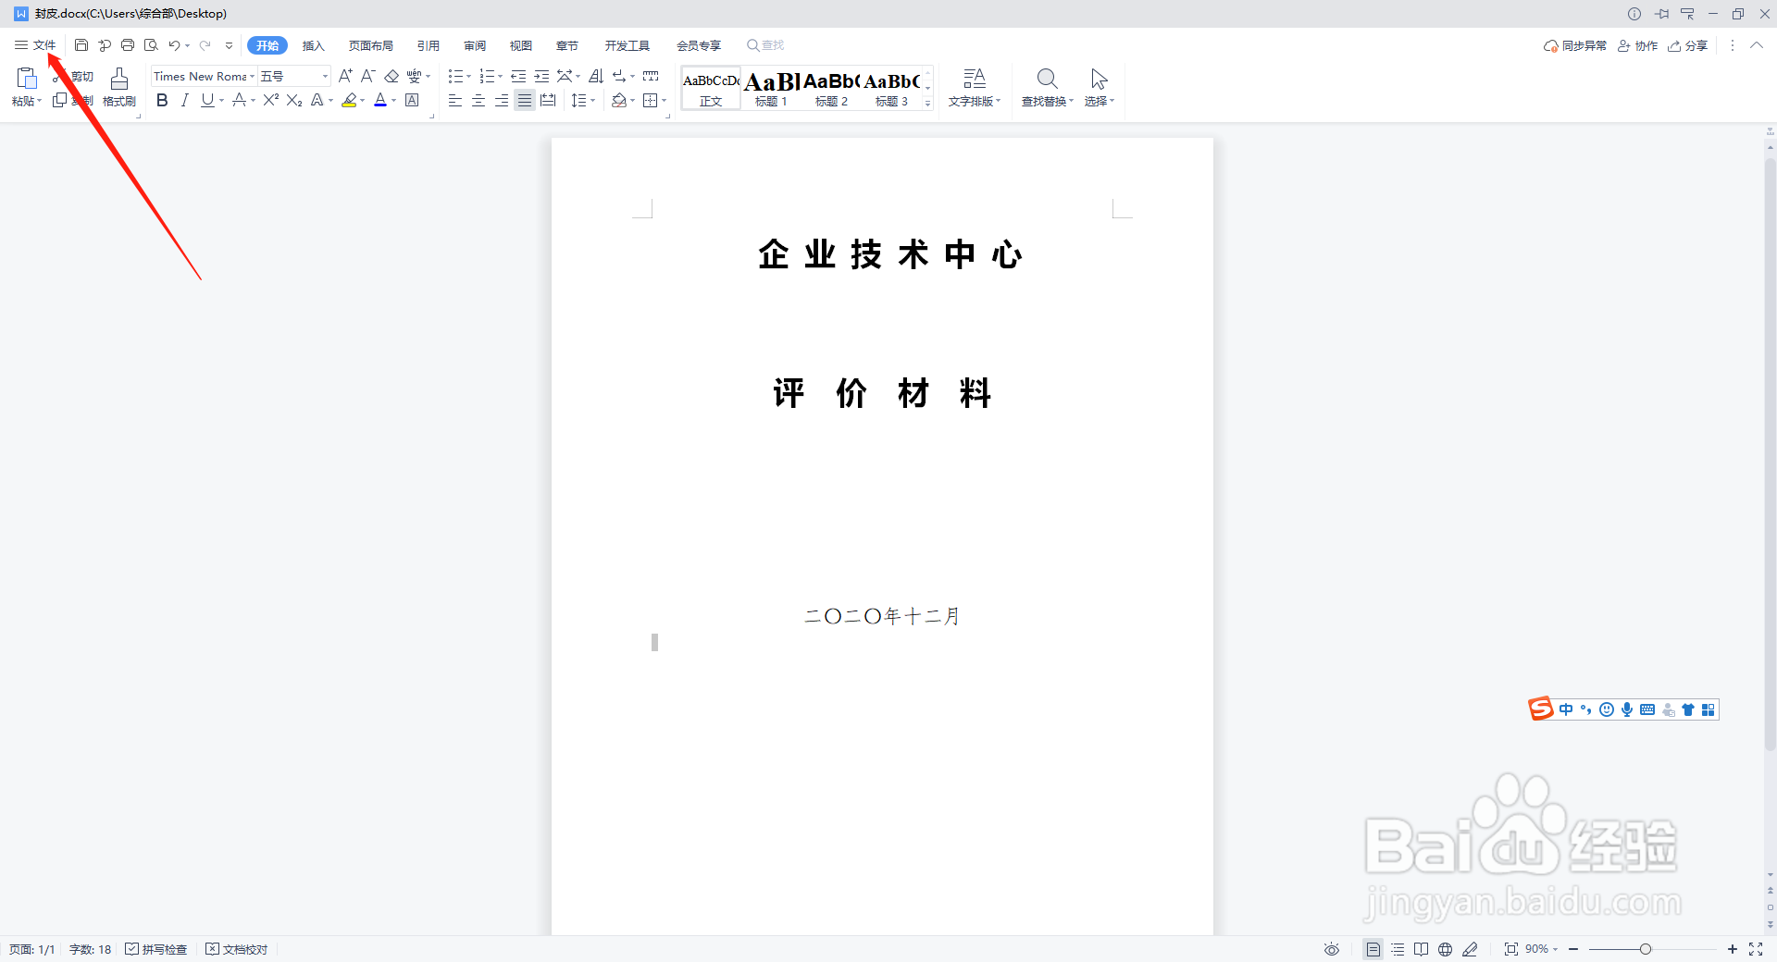Apply Subscript formatting
The image size is (1777, 962).
pyautogui.click(x=294, y=100)
